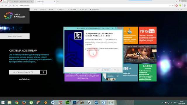Open the Business item in site navigation

pyautogui.click(x=43, y=10)
